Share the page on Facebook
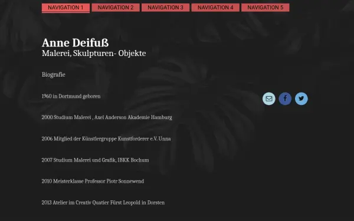 point(285,99)
